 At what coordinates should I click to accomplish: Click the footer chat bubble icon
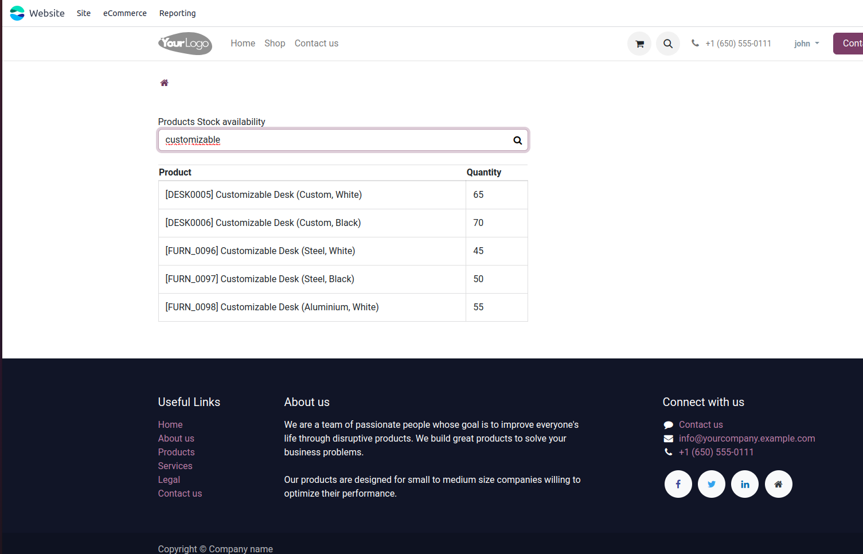coord(668,425)
